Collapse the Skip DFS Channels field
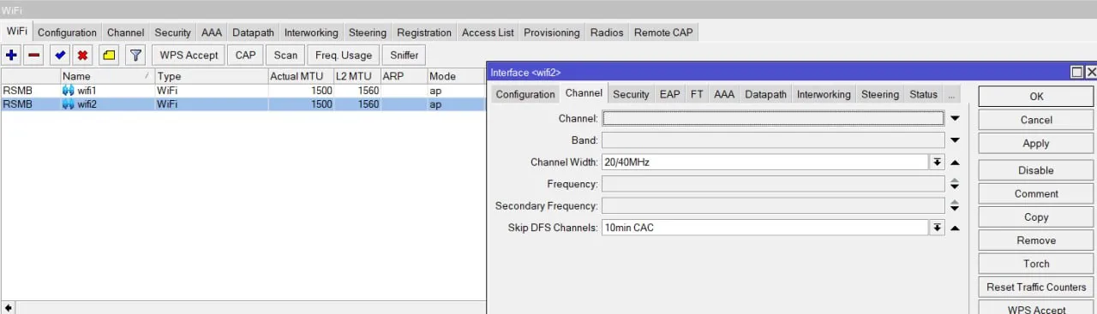 (955, 228)
